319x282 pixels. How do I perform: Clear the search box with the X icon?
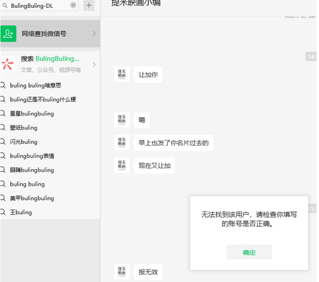tap(73, 5)
